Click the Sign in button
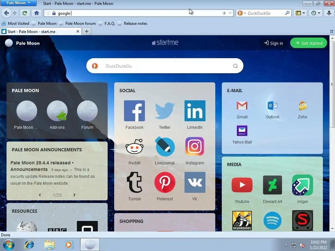 (273, 43)
